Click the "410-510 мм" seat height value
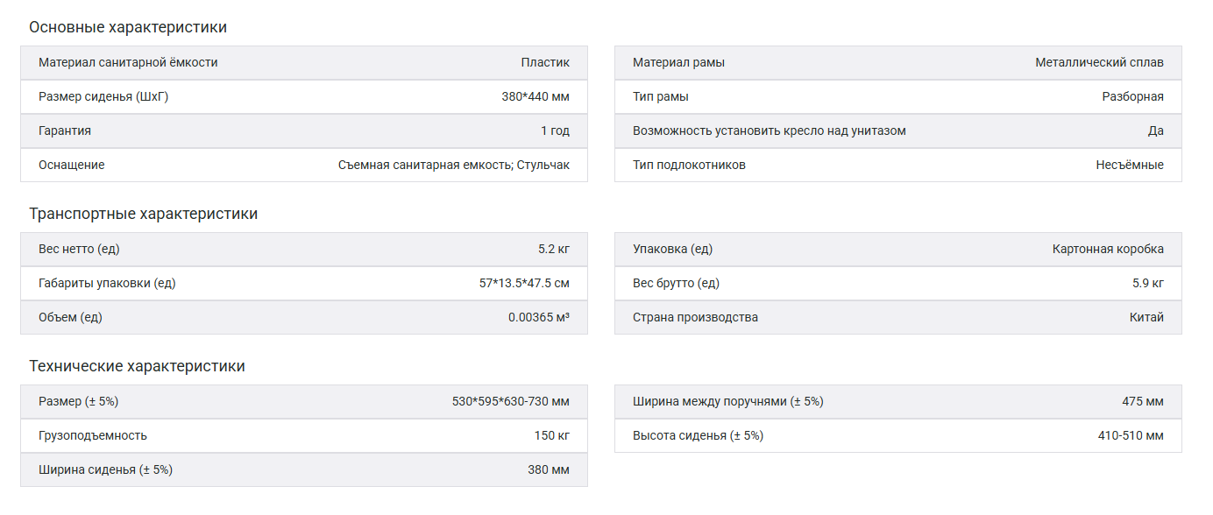 pyautogui.click(x=1131, y=435)
